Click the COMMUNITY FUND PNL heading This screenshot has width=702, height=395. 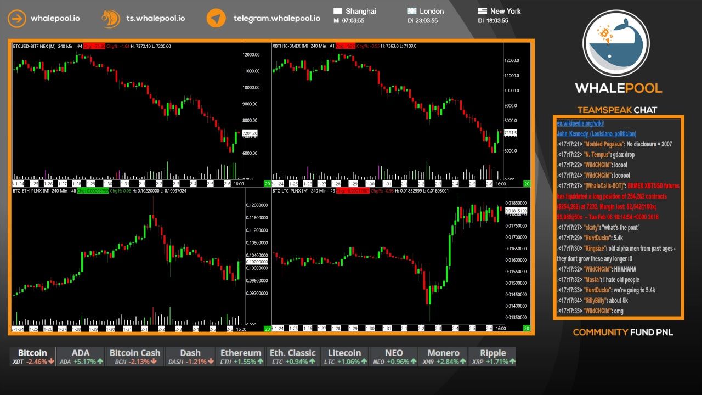point(623,332)
